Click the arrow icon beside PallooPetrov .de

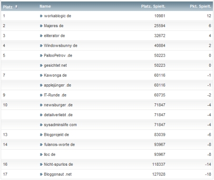tap(41, 55)
